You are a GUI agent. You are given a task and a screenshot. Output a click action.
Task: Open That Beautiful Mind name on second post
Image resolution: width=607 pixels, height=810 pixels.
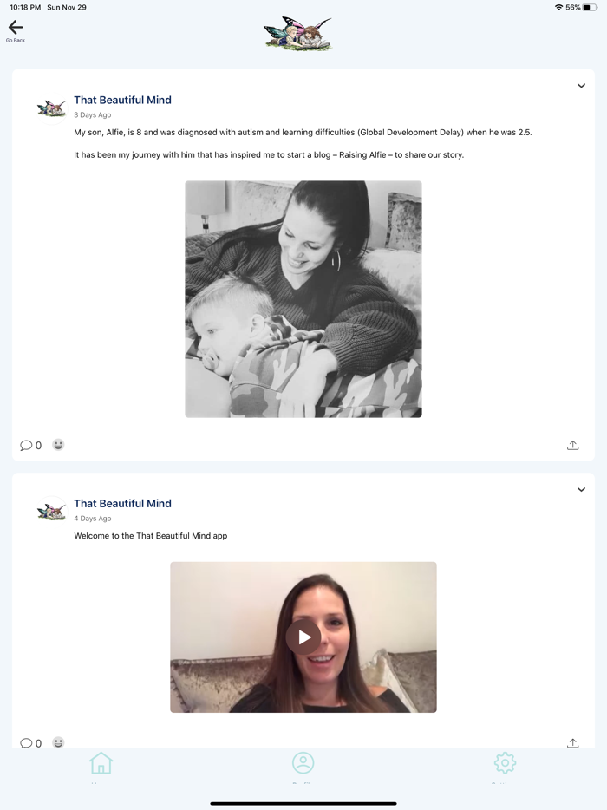click(x=122, y=504)
